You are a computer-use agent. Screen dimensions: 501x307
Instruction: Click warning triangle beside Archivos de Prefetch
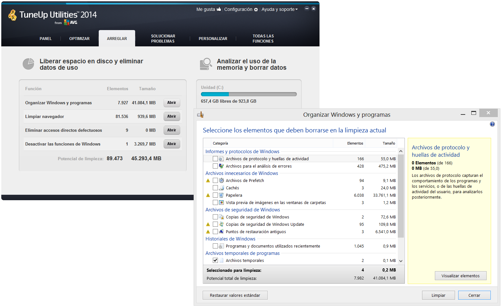pos(208,181)
